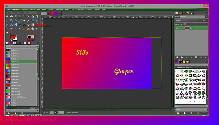This screenshot has height=125, width=219.
Task: Select the Measure compass tool
Action: point(16,20)
